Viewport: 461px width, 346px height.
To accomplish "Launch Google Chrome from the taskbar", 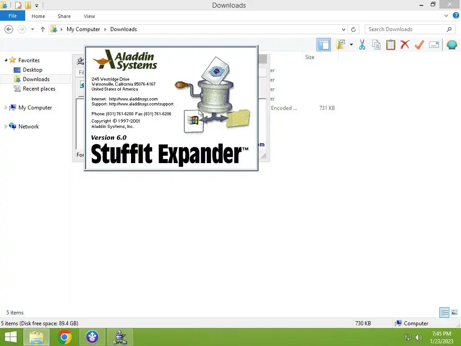I will [64, 337].
